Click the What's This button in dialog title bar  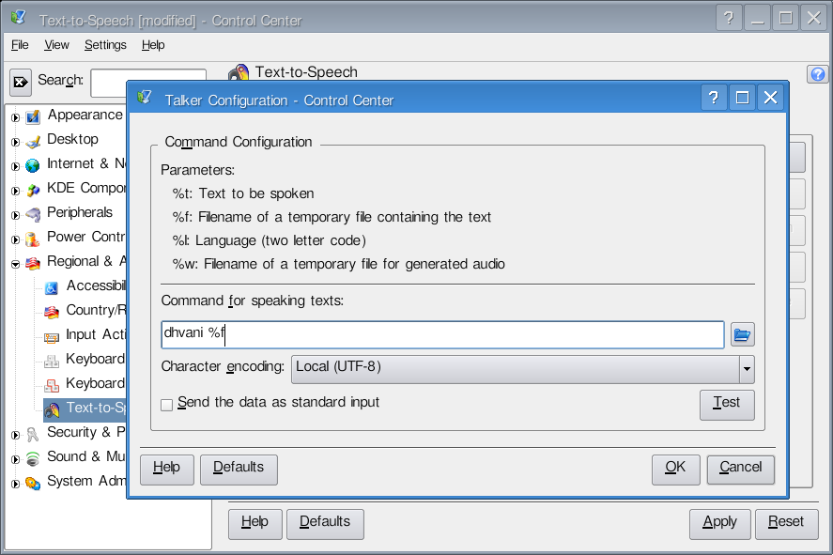click(714, 98)
